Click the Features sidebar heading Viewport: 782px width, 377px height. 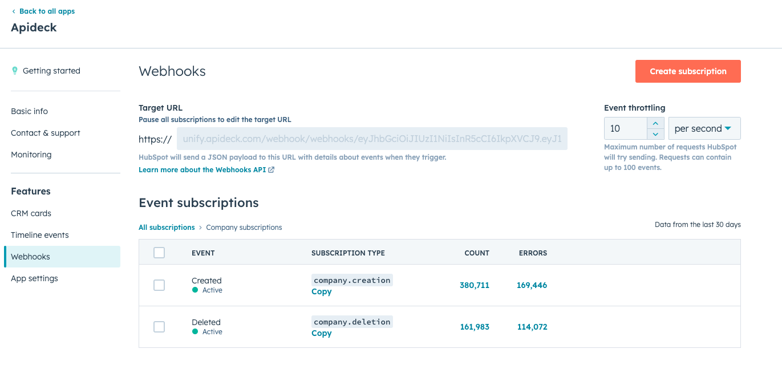pyautogui.click(x=31, y=191)
